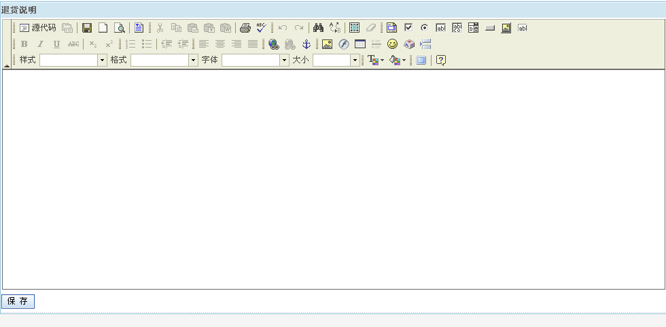Insert a page break
This screenshot has height=327, width=666.
(x=425, y=44)
